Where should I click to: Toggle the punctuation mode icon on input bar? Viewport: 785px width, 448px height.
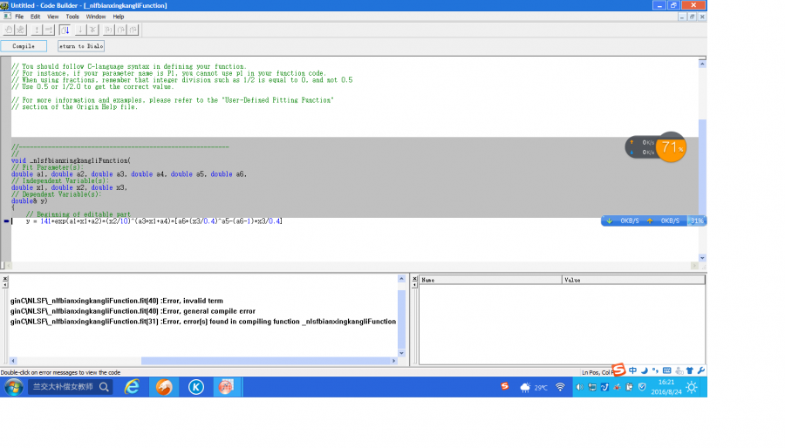click(x=655, y=370)
